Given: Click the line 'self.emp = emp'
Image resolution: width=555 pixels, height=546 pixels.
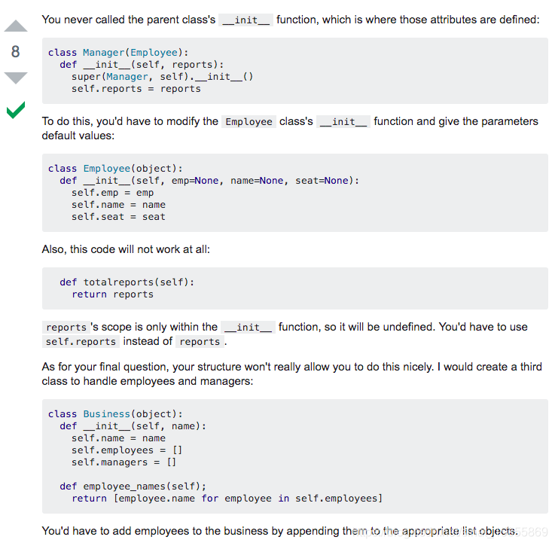Looking at the screenshot, I should pyautogui.click(x=112, y=193).
